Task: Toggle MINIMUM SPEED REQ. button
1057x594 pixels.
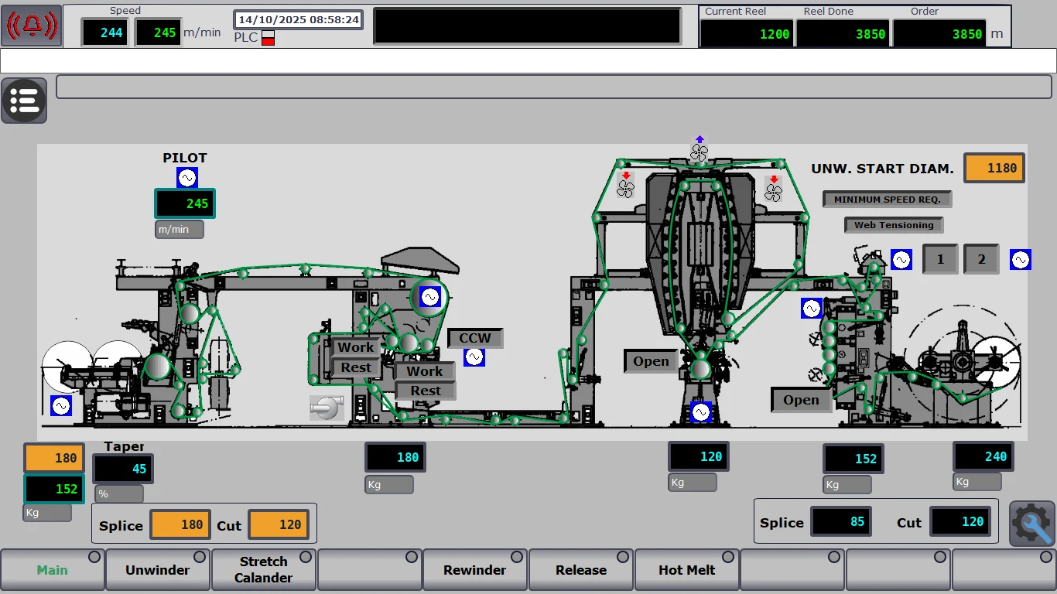Action: [887, 200]
